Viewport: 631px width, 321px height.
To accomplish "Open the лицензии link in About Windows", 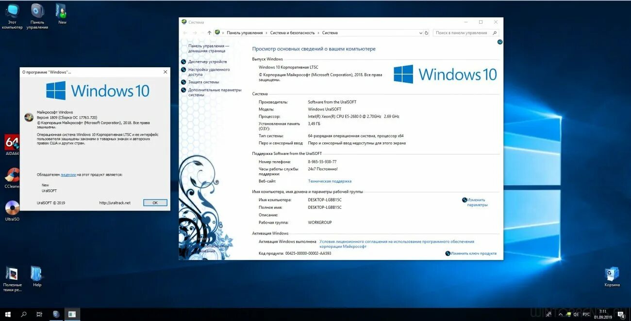I will pyautogui.click(x=68, y=174).
